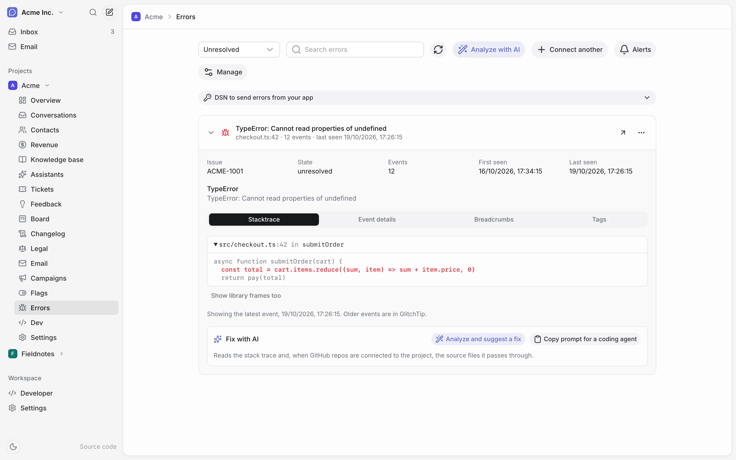Collapse the TypeError issue chevron
This screenshot has height=460, width=736.
[x=211, y=133]
